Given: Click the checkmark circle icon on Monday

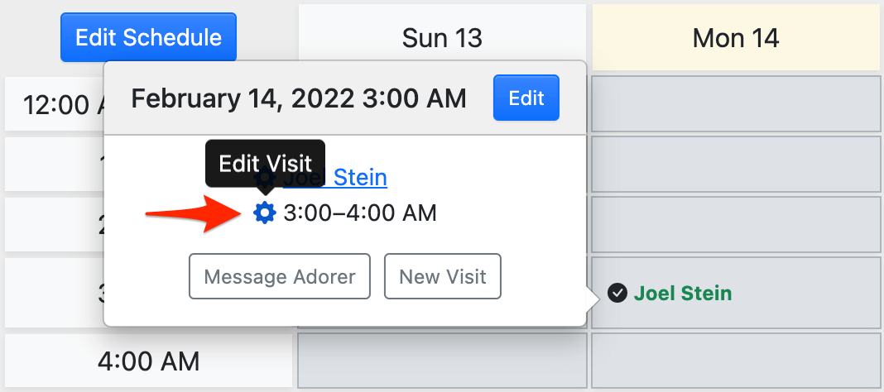Looking at the screenshot, I should (x=617, y=293).
